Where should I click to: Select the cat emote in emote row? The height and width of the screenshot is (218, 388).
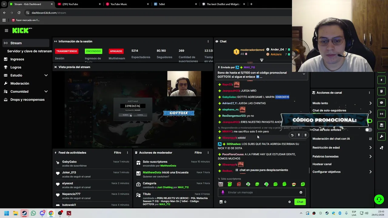[x=221, y=184]
